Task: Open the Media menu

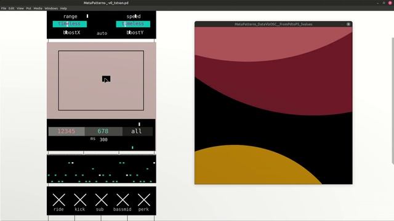Action: pyautogui.click(x=38, y=8)
